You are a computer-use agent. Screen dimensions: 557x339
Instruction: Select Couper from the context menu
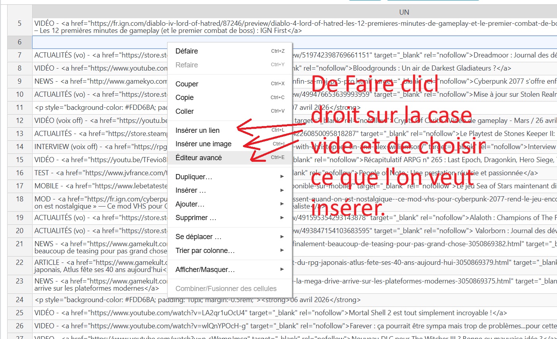[x=230, y=84]
